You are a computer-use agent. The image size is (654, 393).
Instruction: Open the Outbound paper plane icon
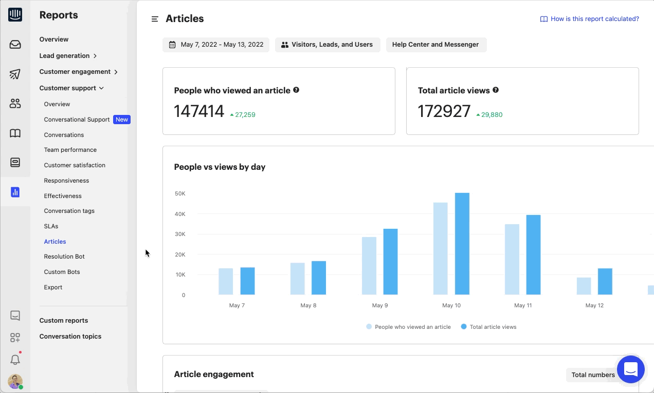pyautogui.click(x=15, y=74)
